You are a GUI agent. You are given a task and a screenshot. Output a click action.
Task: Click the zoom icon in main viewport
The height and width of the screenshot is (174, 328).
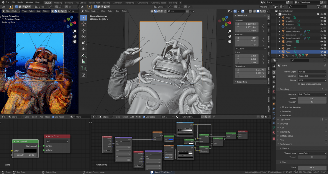coord(229,31)
